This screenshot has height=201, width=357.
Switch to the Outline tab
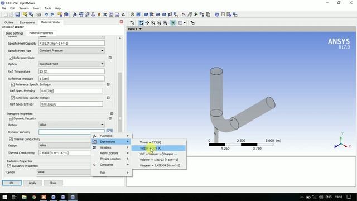(x=9, y=22)
